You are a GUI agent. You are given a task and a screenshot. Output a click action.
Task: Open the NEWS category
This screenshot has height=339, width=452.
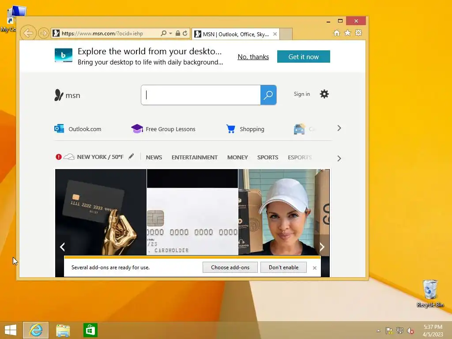point(154,158)
